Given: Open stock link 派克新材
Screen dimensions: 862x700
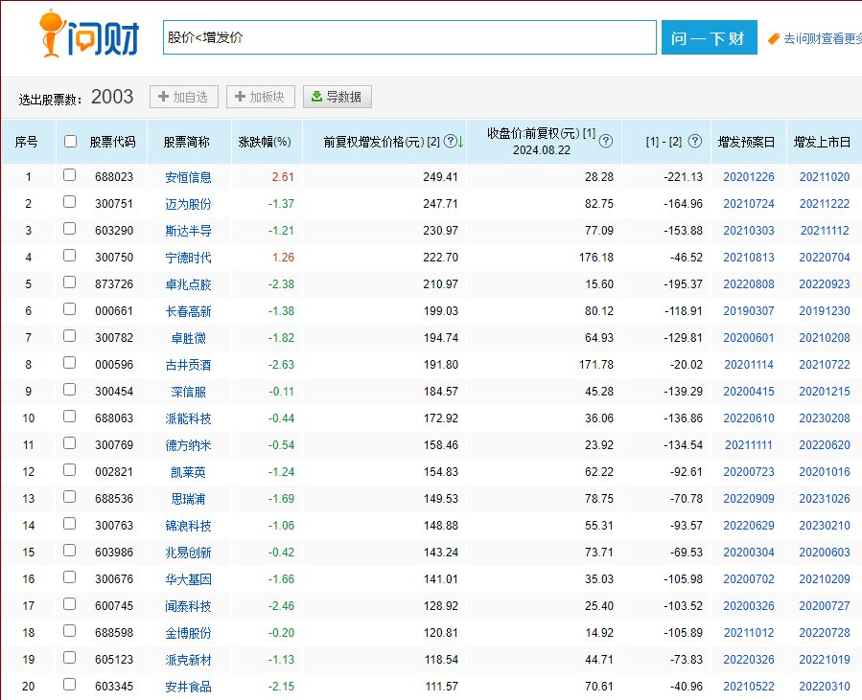Looking at the screenshot, I should [188, 660].
